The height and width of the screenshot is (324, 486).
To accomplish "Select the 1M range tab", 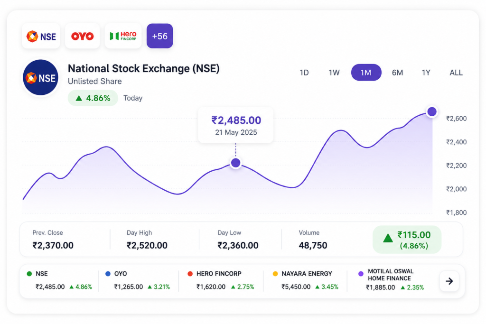I will click(366, 73).
